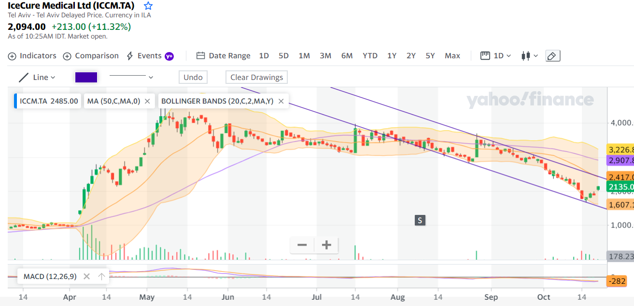
Task: Open the purple line color swatch
Action: click(86, 77)
